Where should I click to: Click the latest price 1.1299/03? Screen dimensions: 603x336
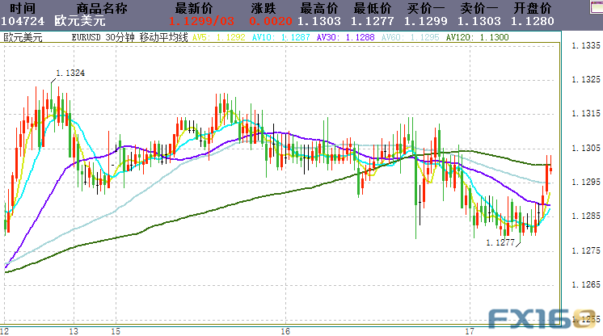coord(201,21)
